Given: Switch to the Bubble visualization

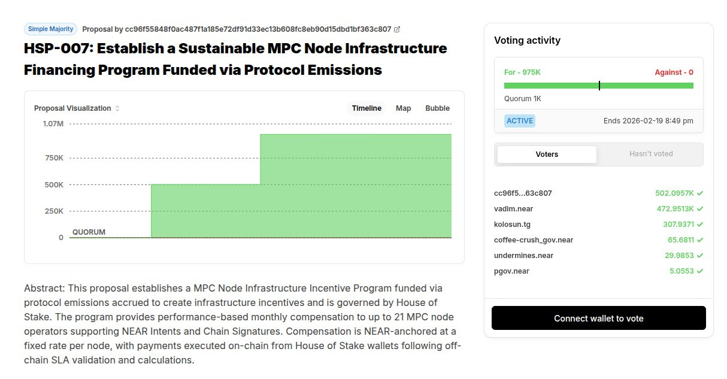Looking at the screenshot, I should 437,108.
